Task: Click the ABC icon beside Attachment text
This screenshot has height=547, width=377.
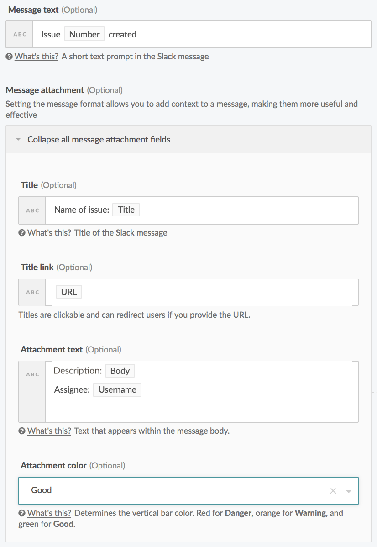Action: (31, 374)
